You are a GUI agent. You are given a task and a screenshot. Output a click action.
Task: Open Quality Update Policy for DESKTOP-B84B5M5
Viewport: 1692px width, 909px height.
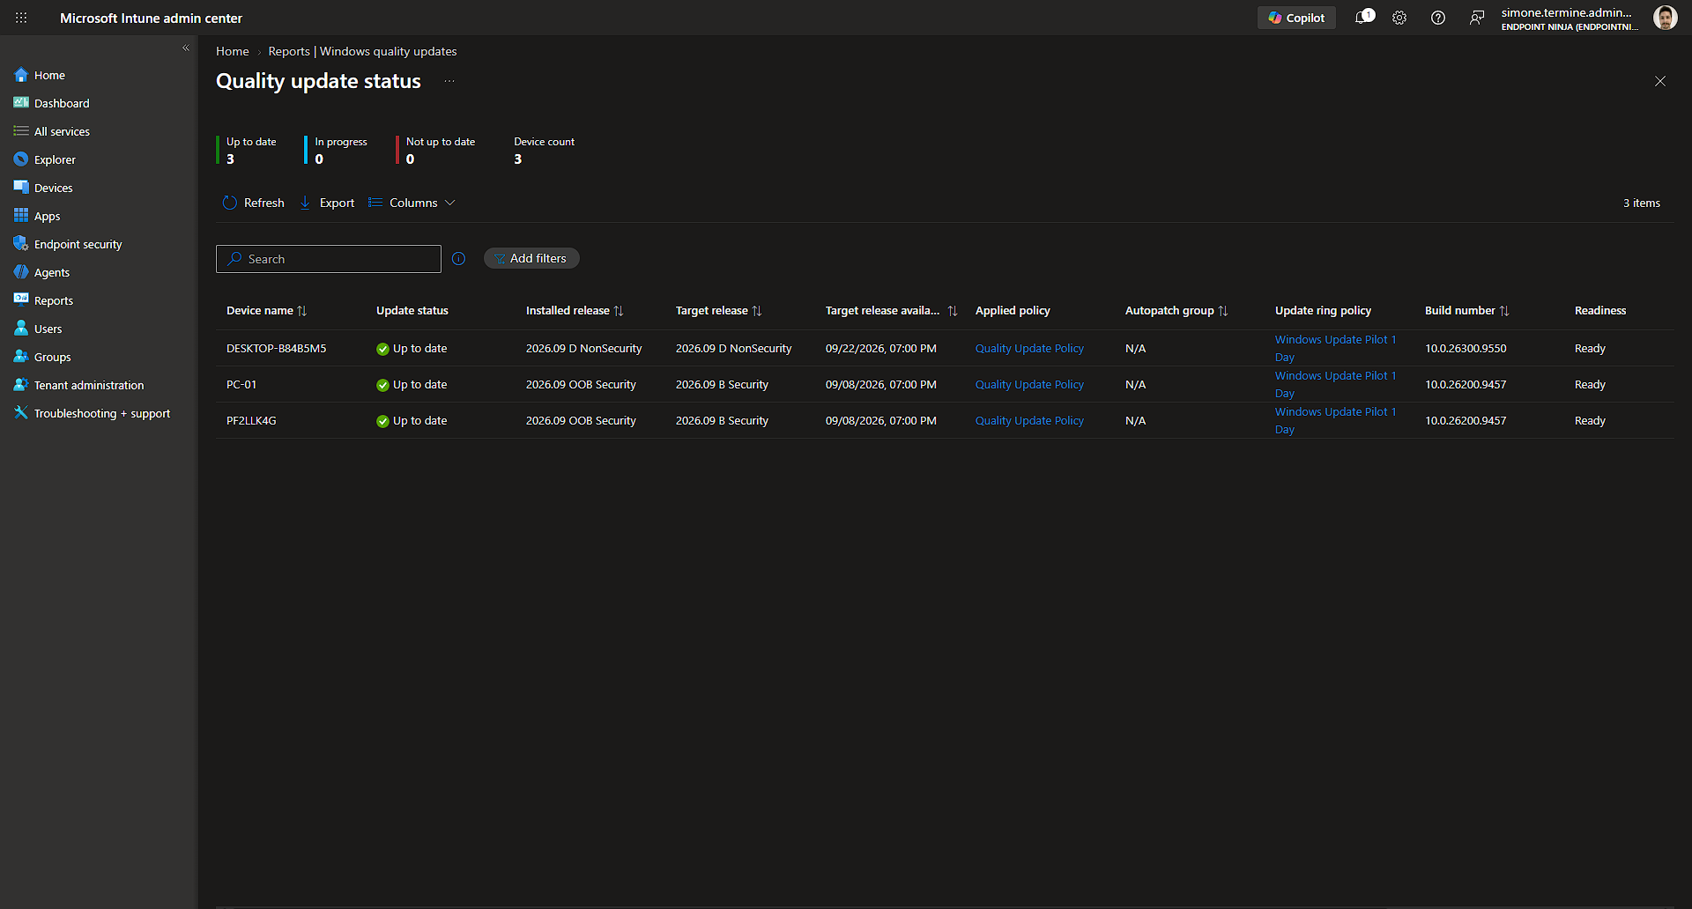point(1029,349)
